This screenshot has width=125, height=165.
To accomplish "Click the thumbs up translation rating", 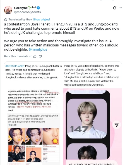I will (x=35, y=56).
